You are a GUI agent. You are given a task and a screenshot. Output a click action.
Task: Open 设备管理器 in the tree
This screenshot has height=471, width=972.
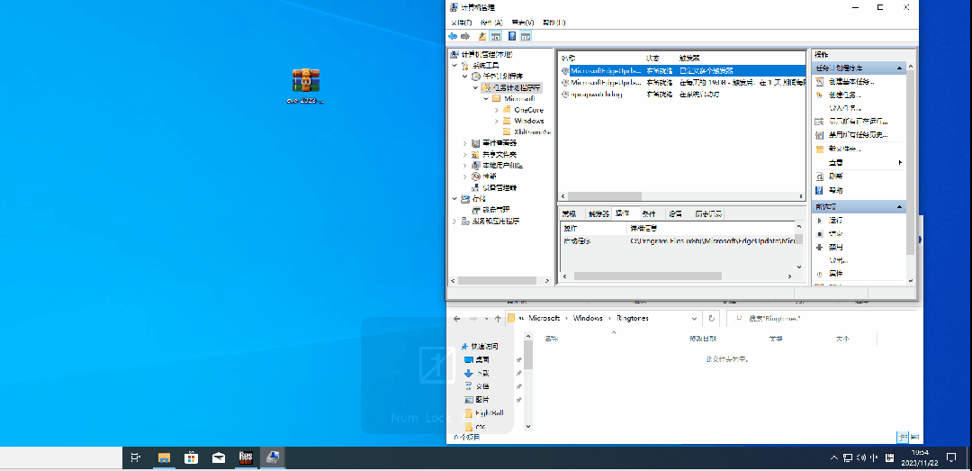pos(499,187)
